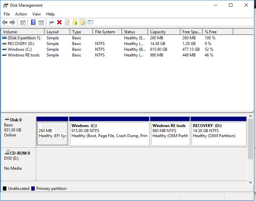
Task: Sort by the Type column header
Action: [82, 32]
